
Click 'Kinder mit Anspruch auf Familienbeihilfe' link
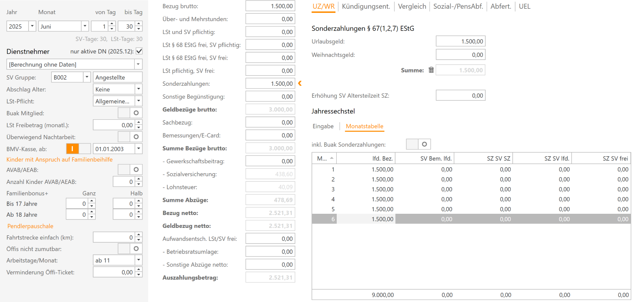[59, 159]
